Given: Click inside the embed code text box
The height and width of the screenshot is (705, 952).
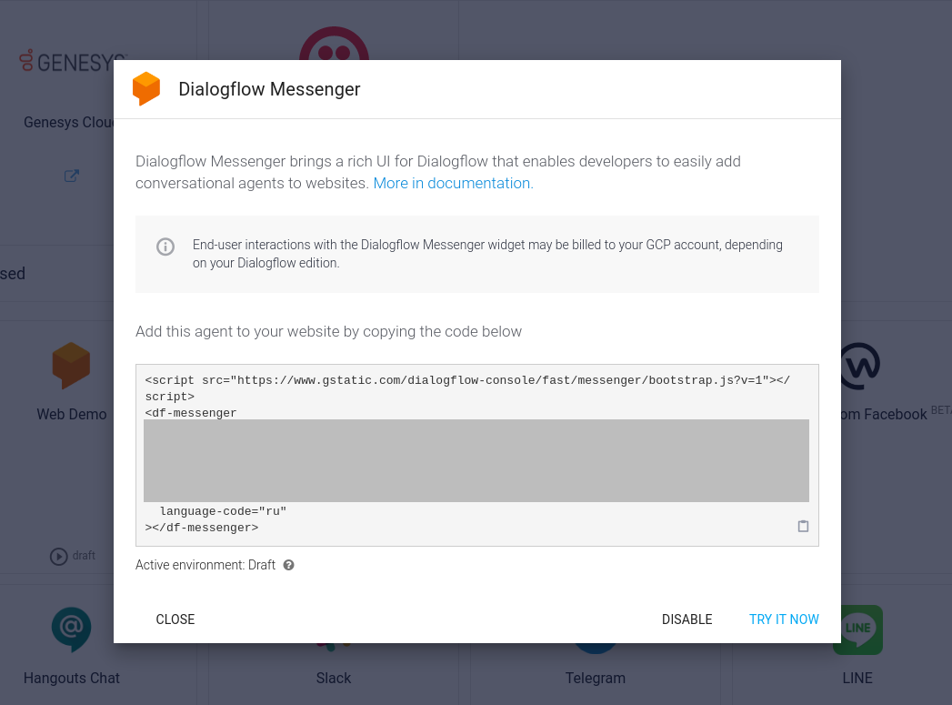Looking at the screenshot, I should tap(477, 456).
